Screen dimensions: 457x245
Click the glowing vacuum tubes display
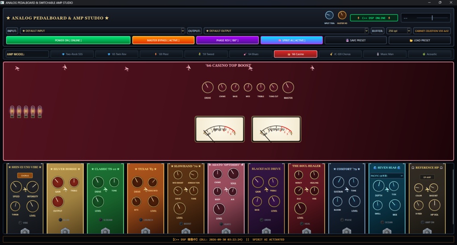pos(26,112)
